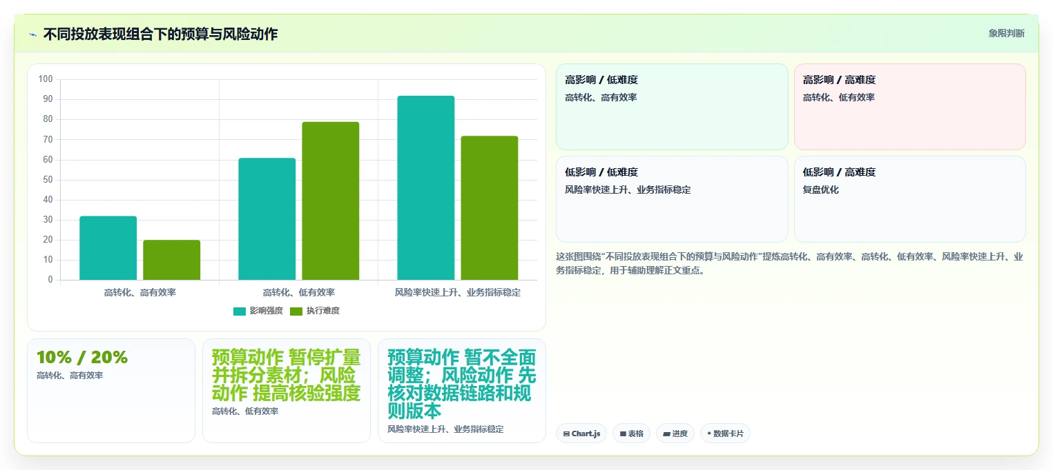Select the 暂停扩量并拆分素材 metric card

coord(287,391)
